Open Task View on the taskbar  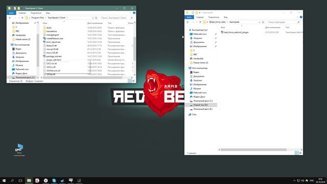point(20,180)
